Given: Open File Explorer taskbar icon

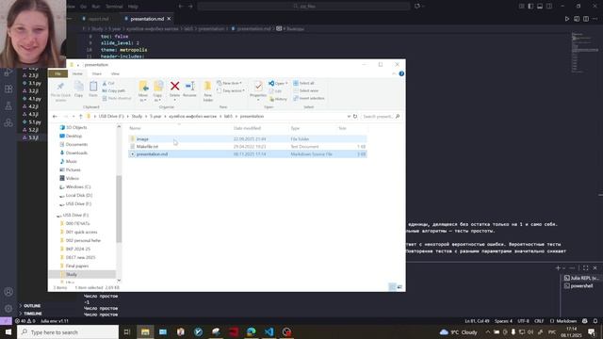Looking at the screenshot, I should [145, 331].
